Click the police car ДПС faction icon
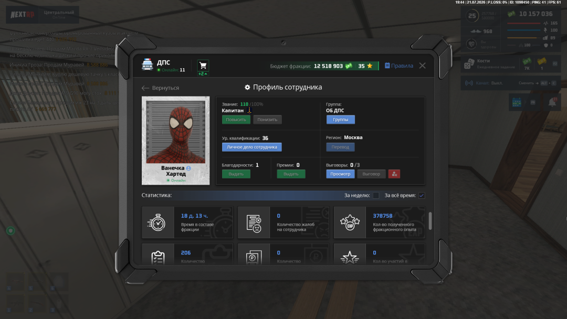 tap(147, 65)
